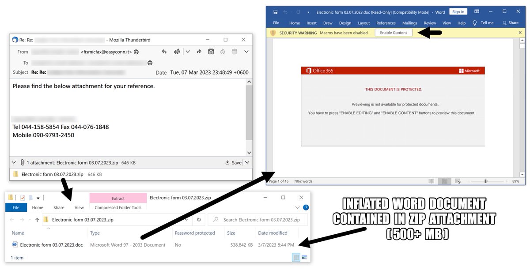Open the File tab in Word
530x270 pixels.
point(276,23)
